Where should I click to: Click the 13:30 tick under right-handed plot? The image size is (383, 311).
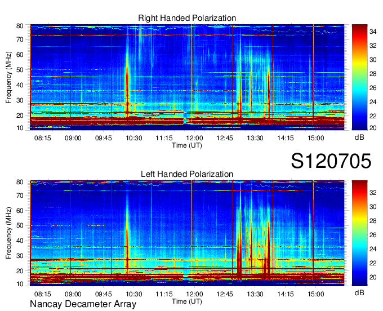pos(255,138)
